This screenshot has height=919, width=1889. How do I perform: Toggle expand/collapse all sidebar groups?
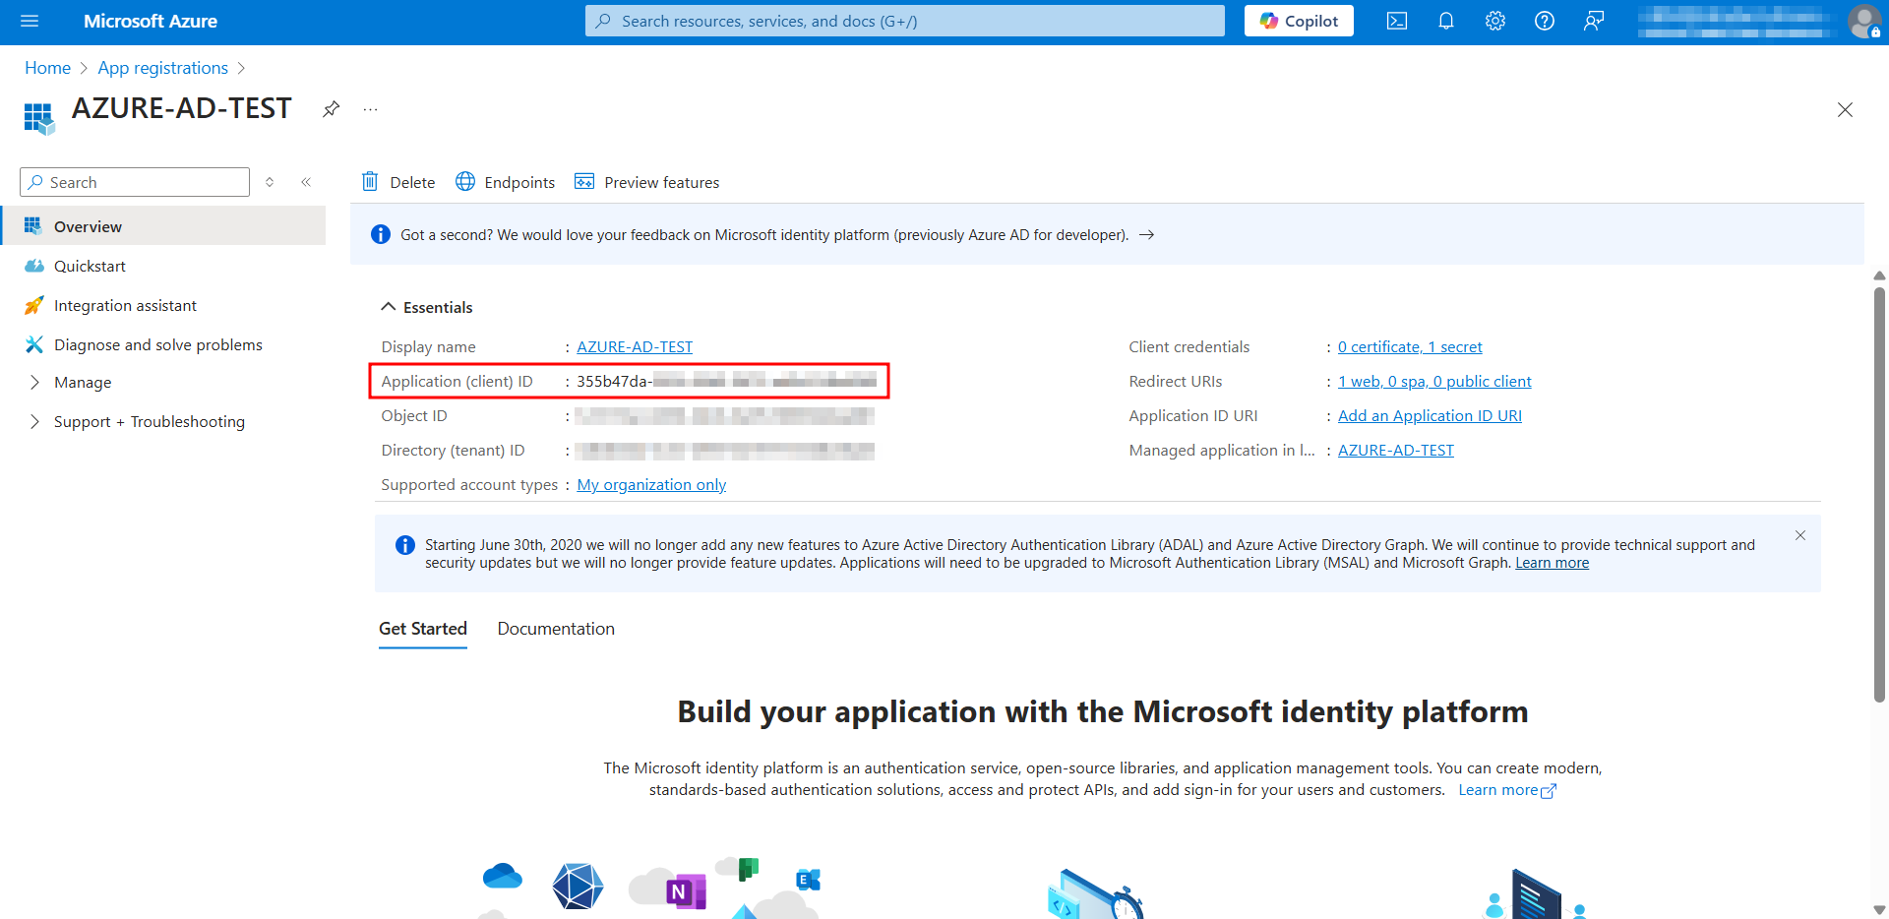(270, 182)
